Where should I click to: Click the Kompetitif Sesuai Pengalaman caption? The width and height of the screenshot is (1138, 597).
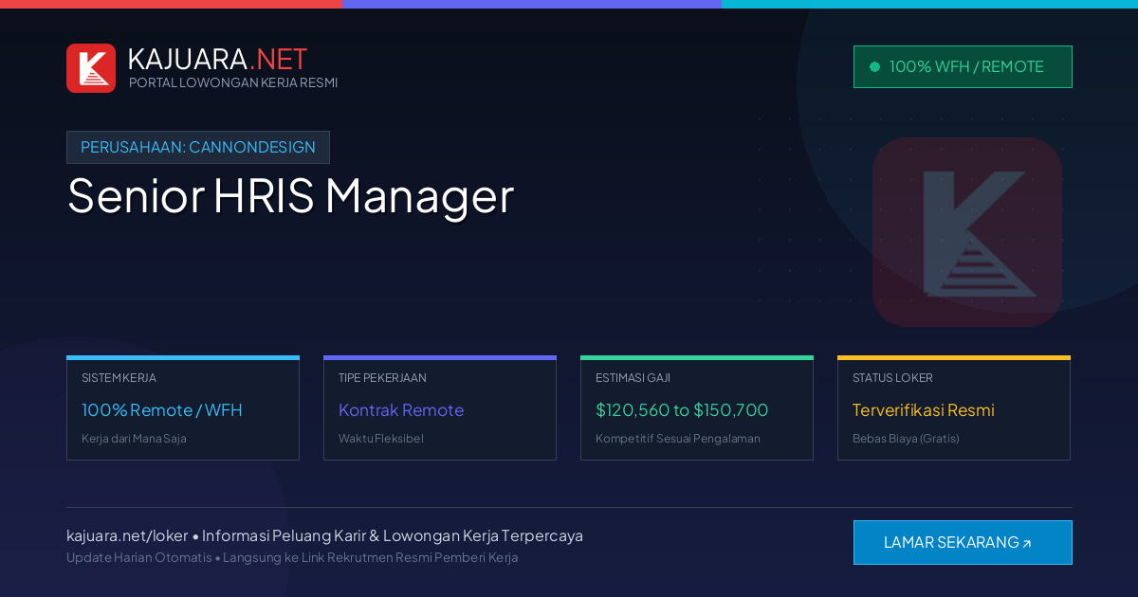click(x=678, y=439)
